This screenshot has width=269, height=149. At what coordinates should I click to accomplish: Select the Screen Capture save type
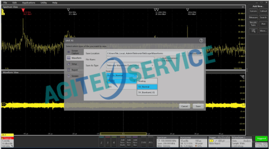tap(74, 52)
